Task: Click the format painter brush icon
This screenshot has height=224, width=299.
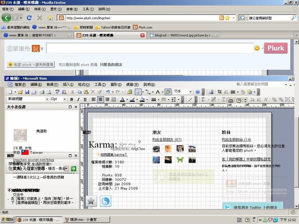Action: [100, 92]
